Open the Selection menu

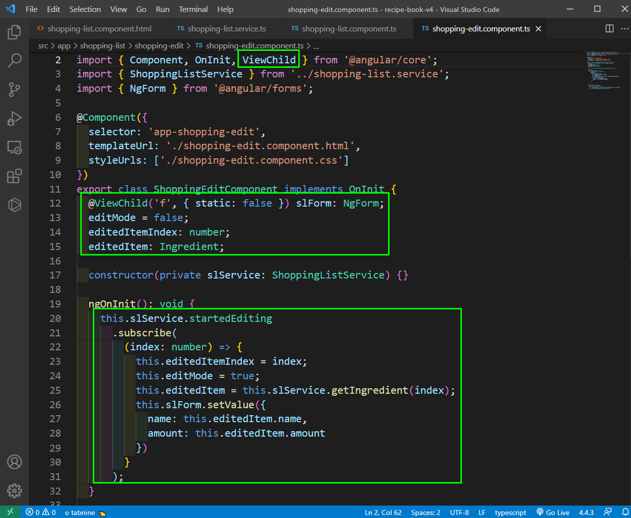click(85, 9)
